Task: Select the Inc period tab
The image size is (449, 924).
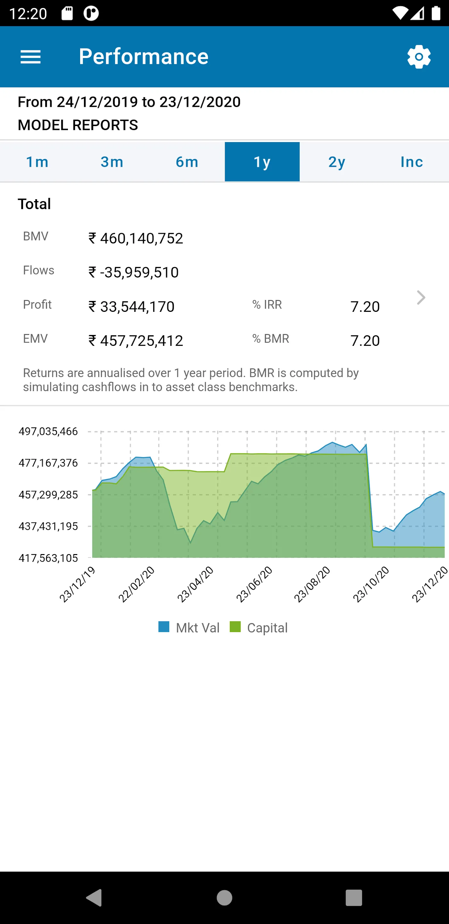Action: coord(412,162)
